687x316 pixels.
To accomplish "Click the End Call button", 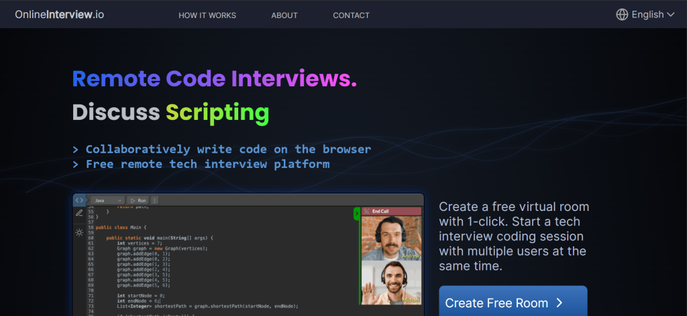I will (391, 212).
